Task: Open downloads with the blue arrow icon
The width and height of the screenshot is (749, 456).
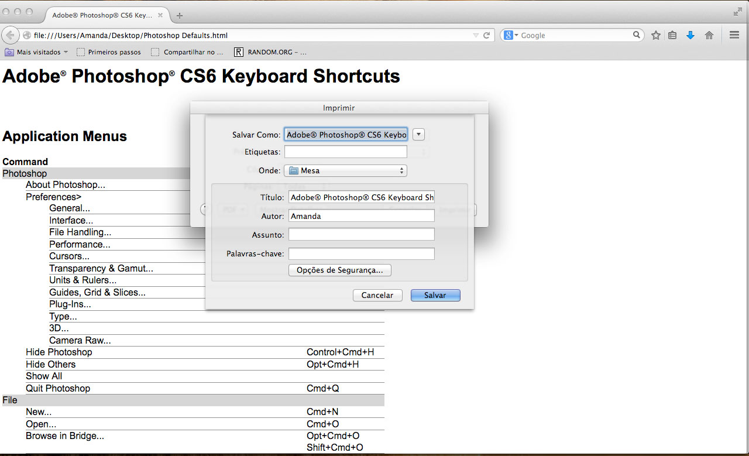Action: 690,35
